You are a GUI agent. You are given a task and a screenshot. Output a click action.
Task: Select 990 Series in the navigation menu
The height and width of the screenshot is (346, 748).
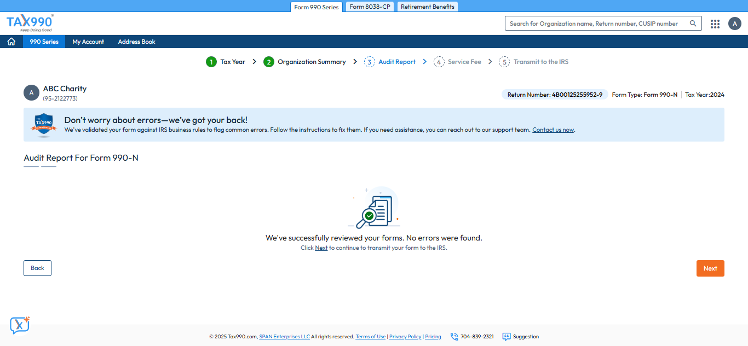tap(44, 42)
